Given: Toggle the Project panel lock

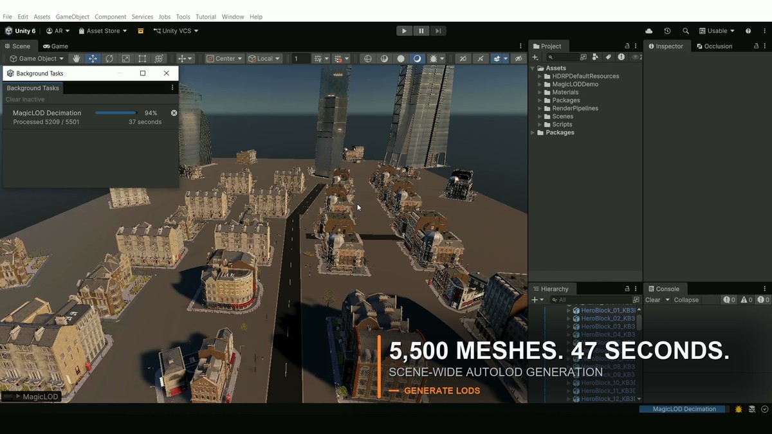Looking at the screenshot, I should 627,46.
